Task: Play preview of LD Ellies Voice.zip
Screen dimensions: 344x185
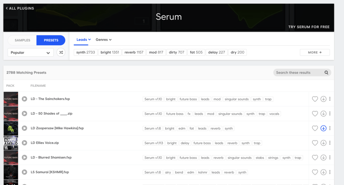Action: point(24,143)
